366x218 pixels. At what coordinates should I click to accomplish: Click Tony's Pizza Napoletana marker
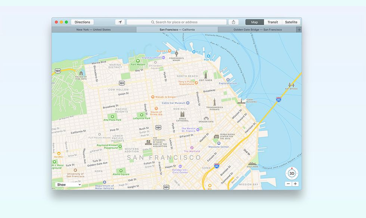196,83
